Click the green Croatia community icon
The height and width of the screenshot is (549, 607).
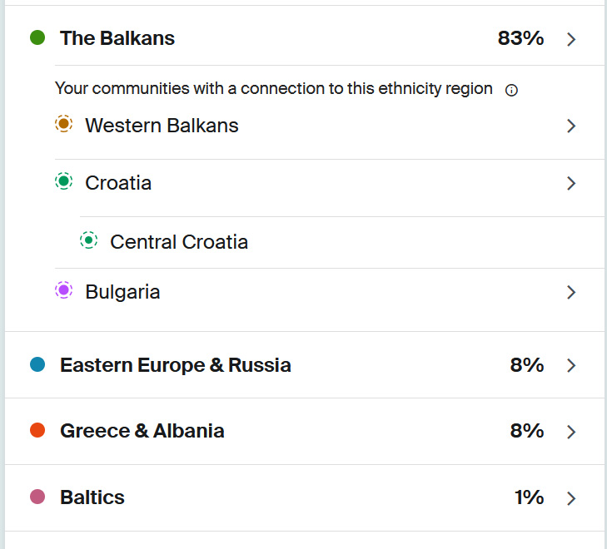(63, 182)
